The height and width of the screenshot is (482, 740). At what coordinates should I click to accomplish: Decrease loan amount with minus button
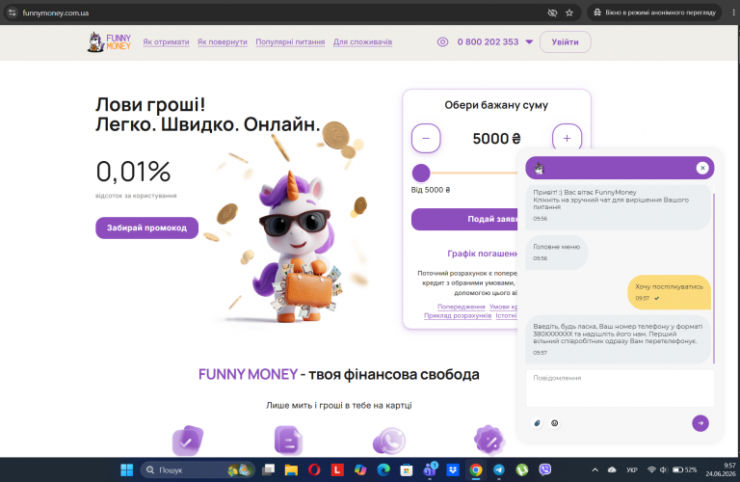(426, 138)
